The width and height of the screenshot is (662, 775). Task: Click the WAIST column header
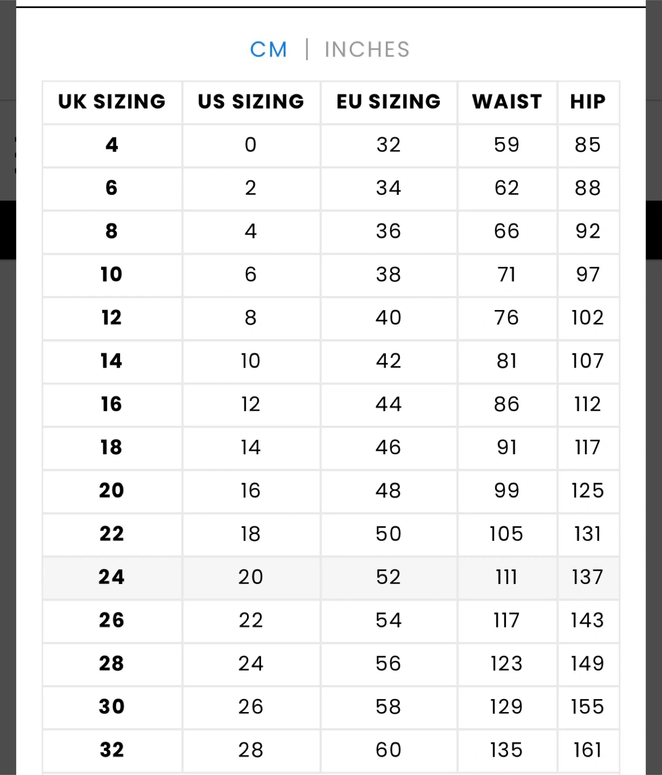click(507, 102)
